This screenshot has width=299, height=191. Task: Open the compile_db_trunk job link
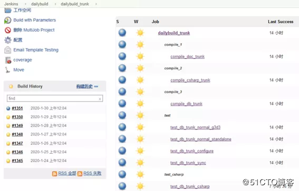coord(186,104)
